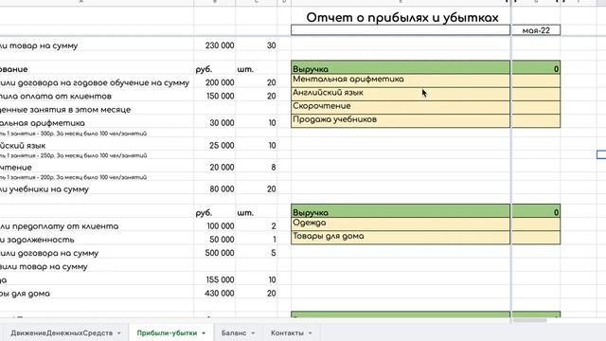Screen dimensions: 606x341
Task: Click the предоплату от клиента row text
Action: (x=59, y=226)
